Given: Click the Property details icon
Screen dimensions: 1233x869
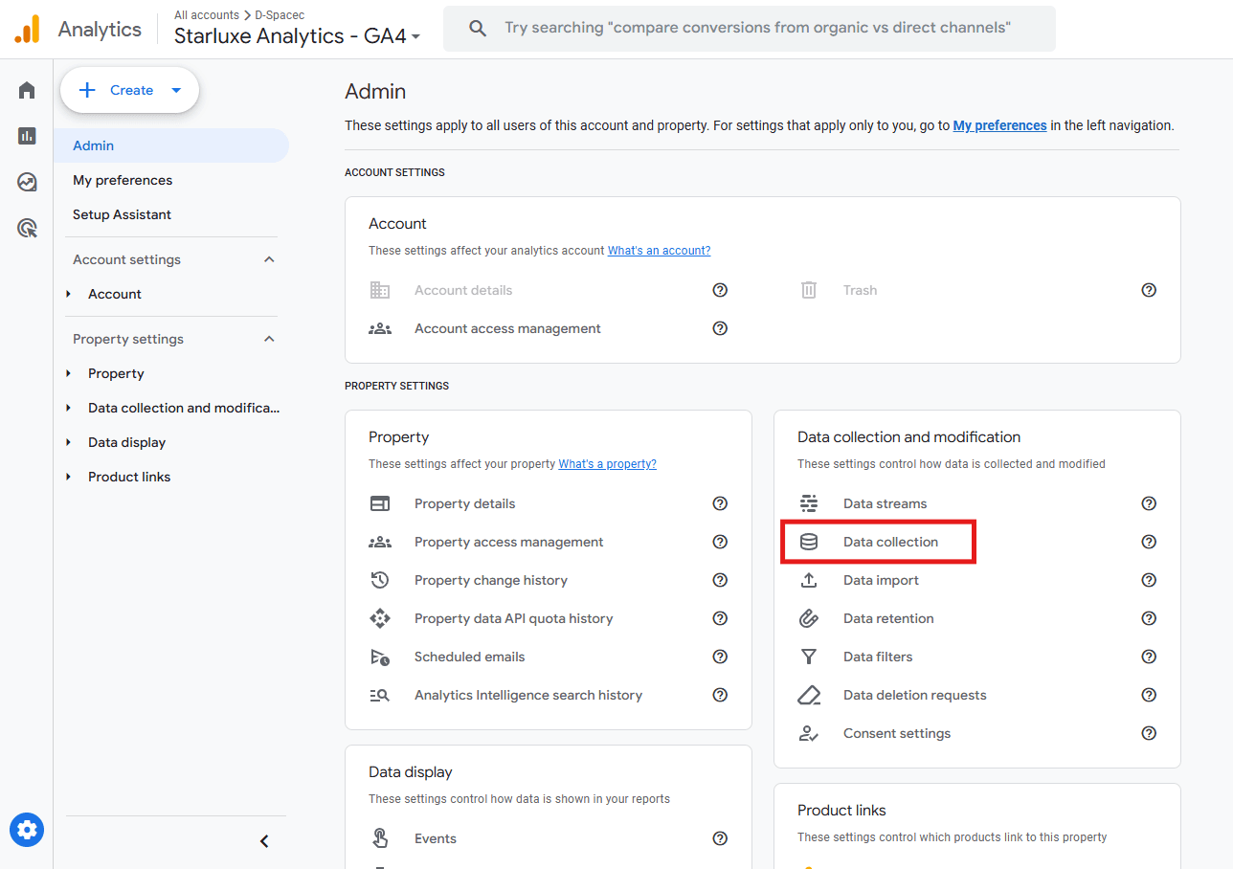Looking at the screenshot, I should click(x=380, y=503).
